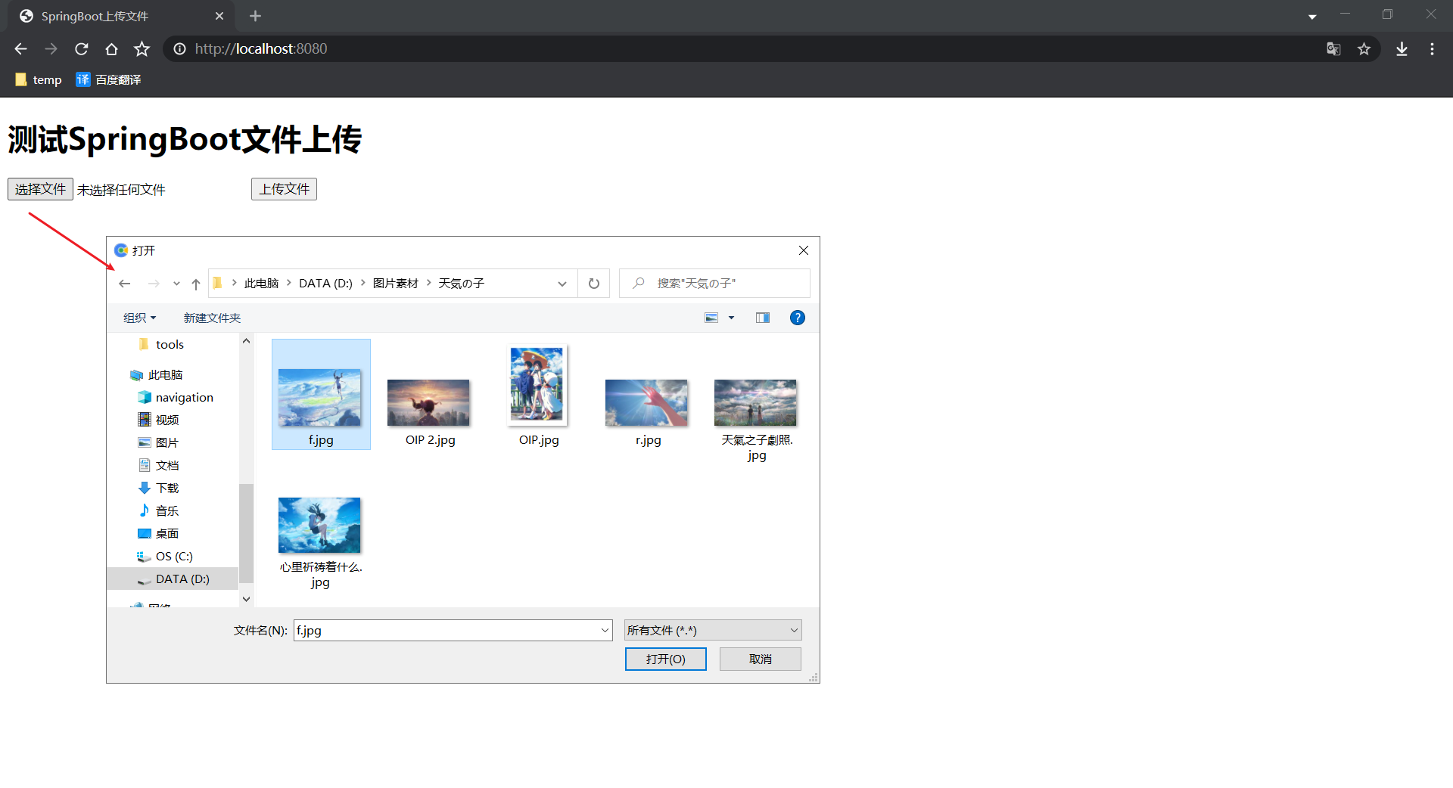Refresh the 天気の子 folder view
The width and height of the screenshot is (1453, 788).
coord(594,284)
